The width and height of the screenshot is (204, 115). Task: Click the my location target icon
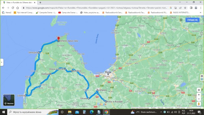point(199,90)
